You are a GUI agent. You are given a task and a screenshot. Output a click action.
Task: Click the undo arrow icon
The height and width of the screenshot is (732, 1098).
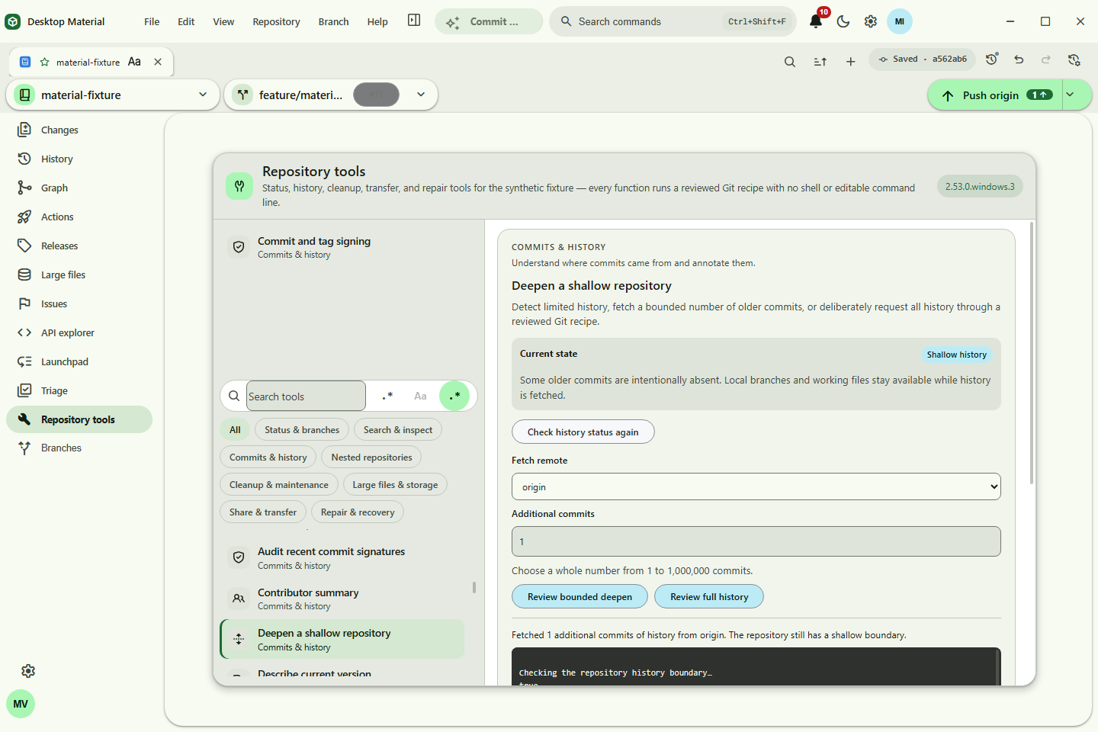tap(1019, 59)
